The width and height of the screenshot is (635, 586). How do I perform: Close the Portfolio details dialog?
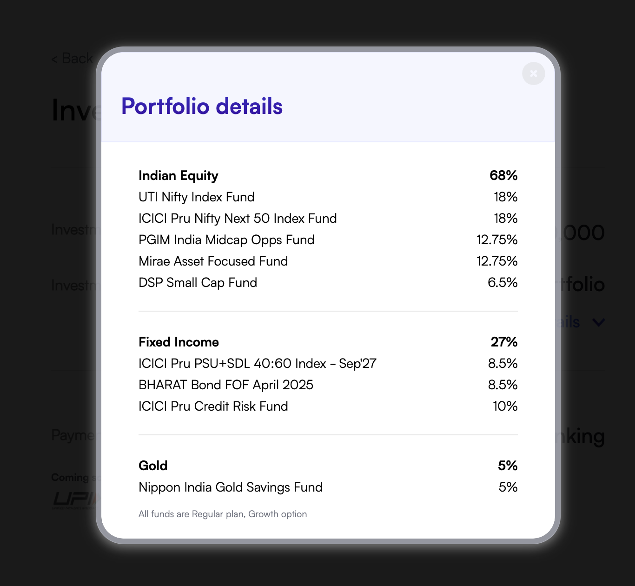pos(533,73)
